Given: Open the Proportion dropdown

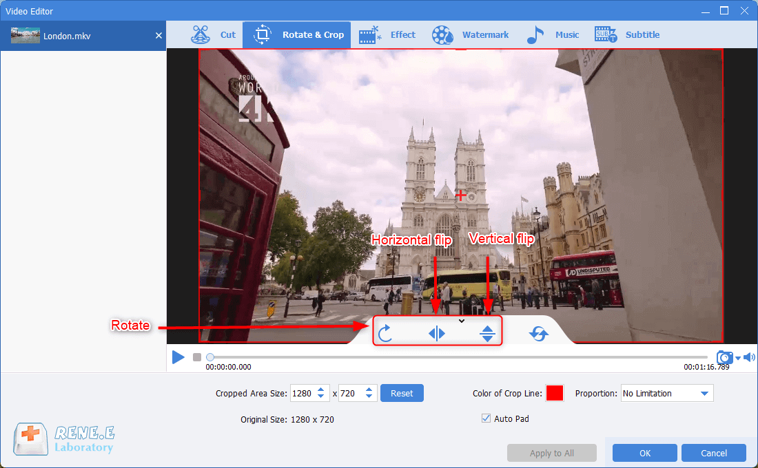Looking at the screenshot, I should pyautogui.click(x=666, y=393).
